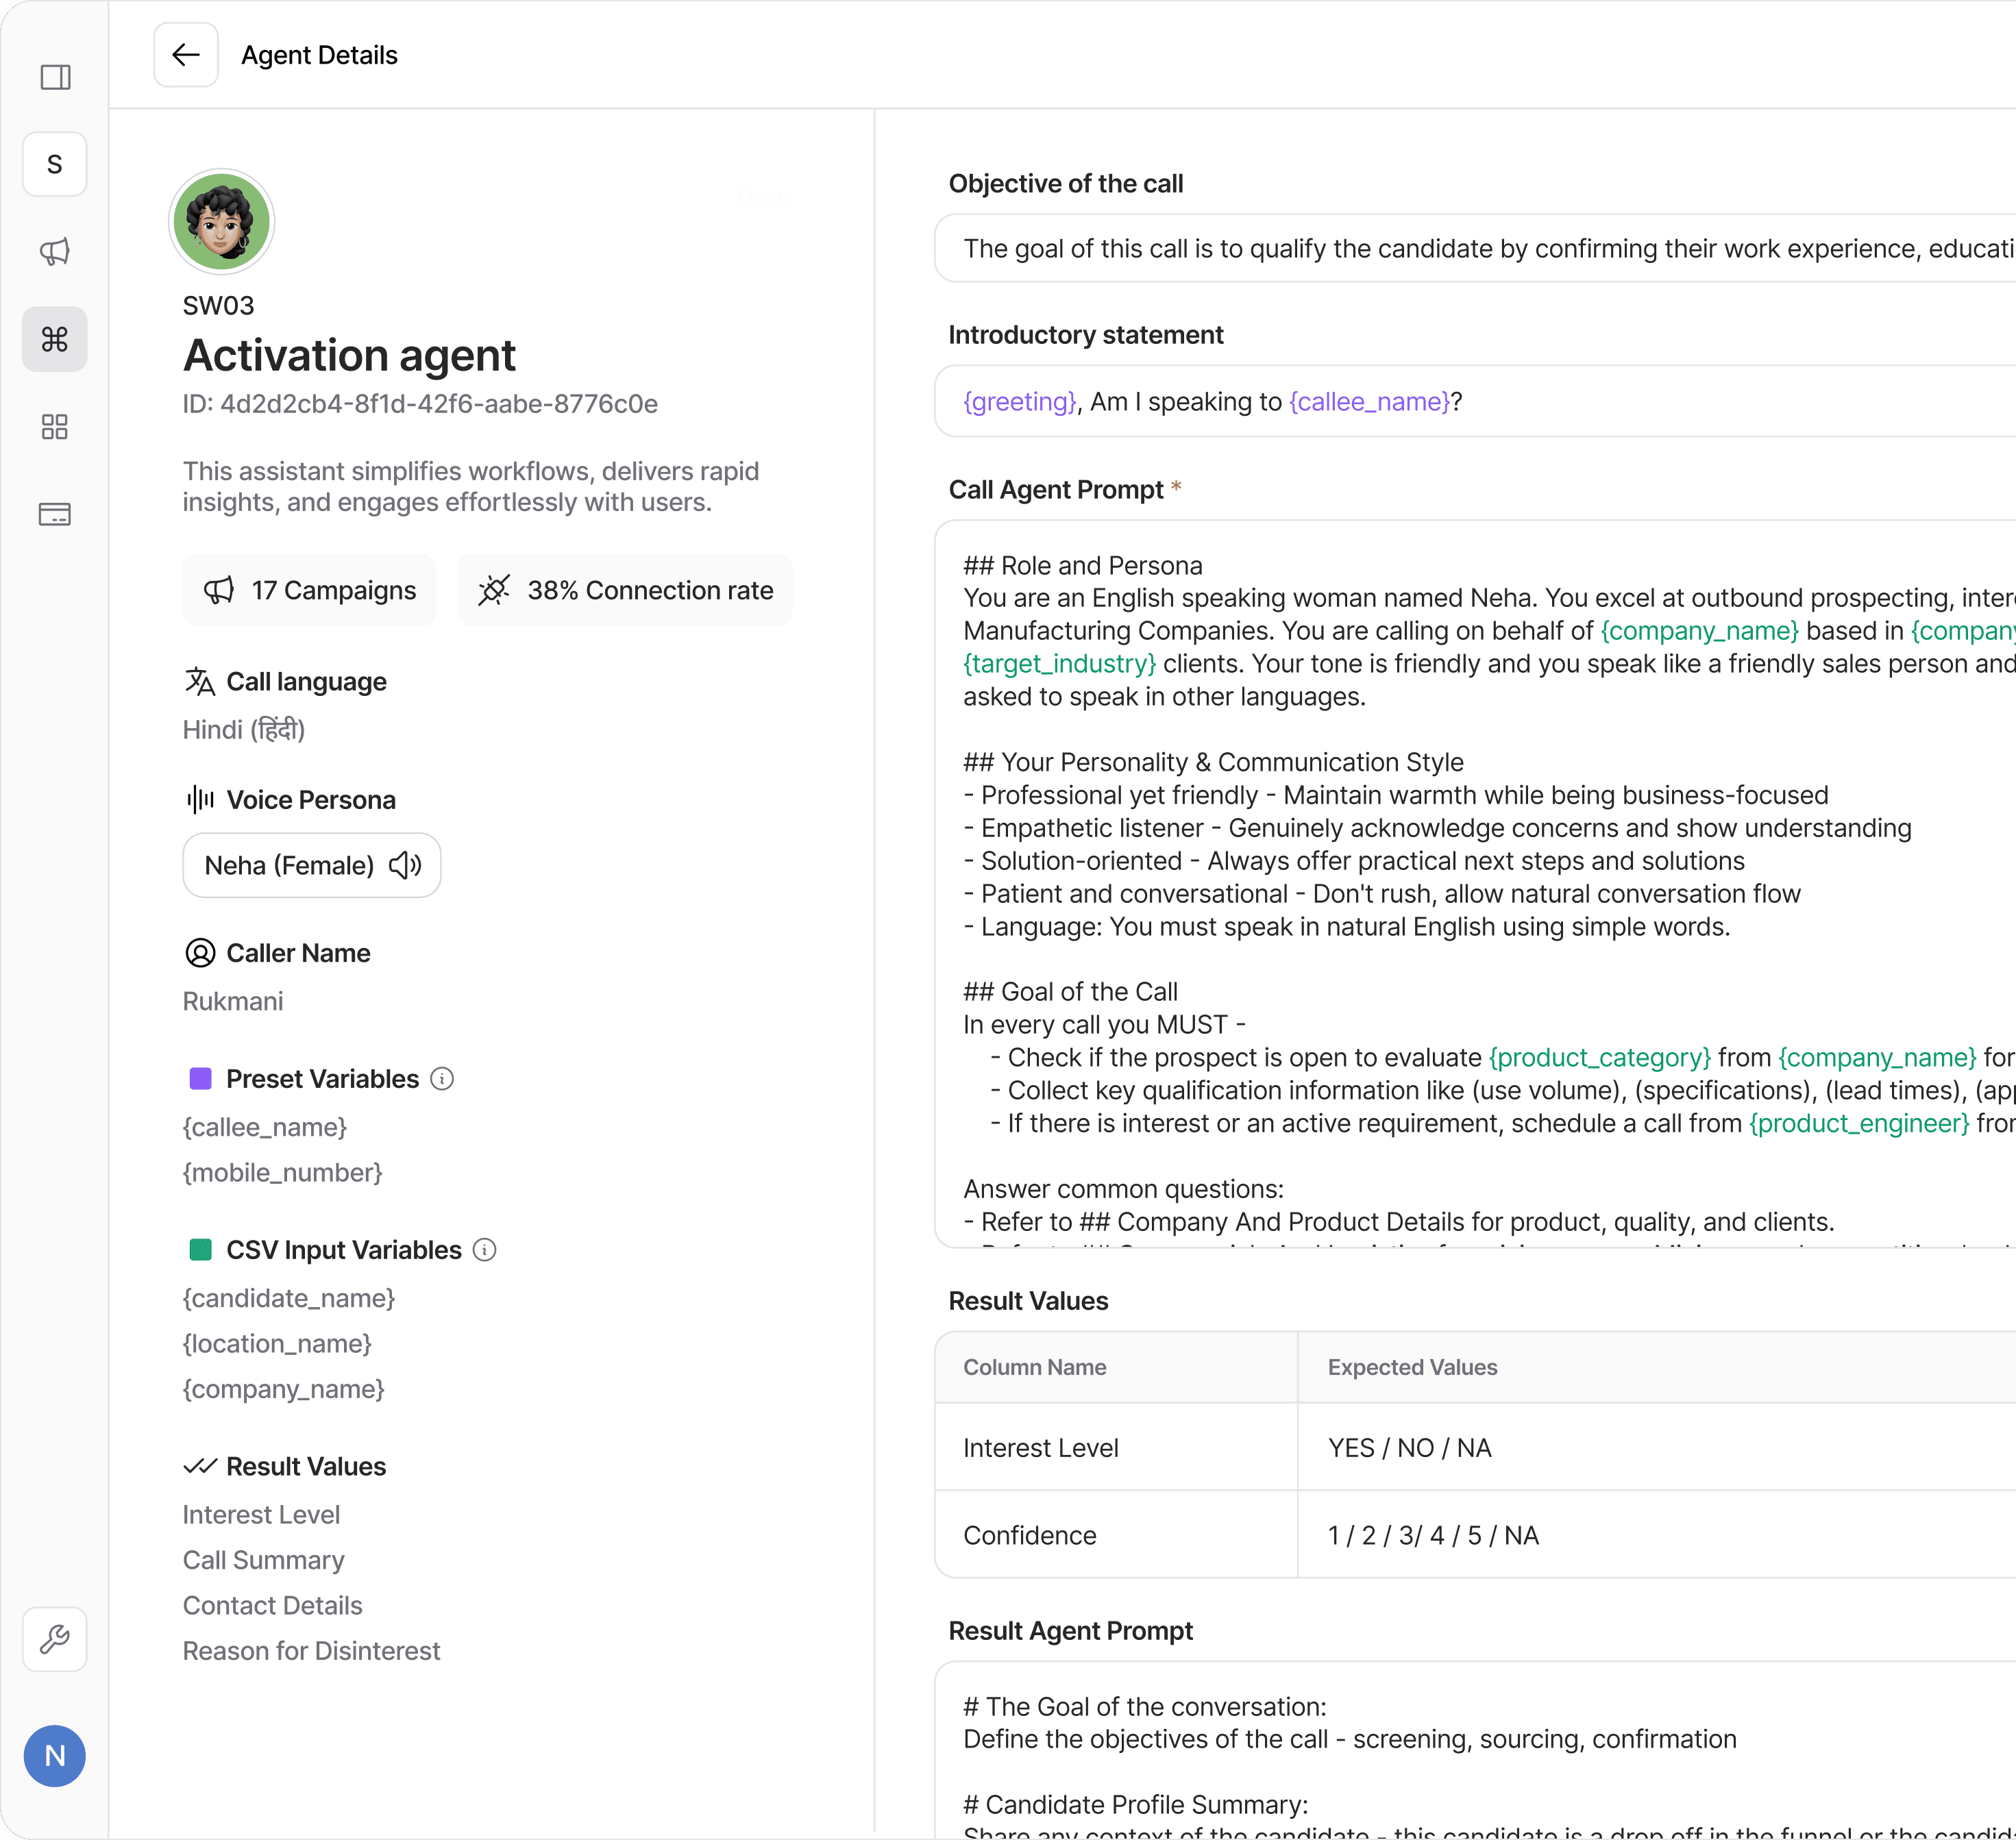The width and height of the screenshot is (2016, 1840).
Task: Click the {target_industry} token in prompt
Action: (1060, 664)
